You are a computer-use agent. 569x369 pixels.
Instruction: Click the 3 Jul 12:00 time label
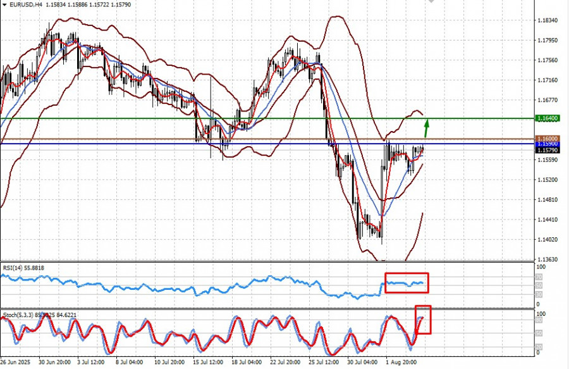tap(90, 363)
